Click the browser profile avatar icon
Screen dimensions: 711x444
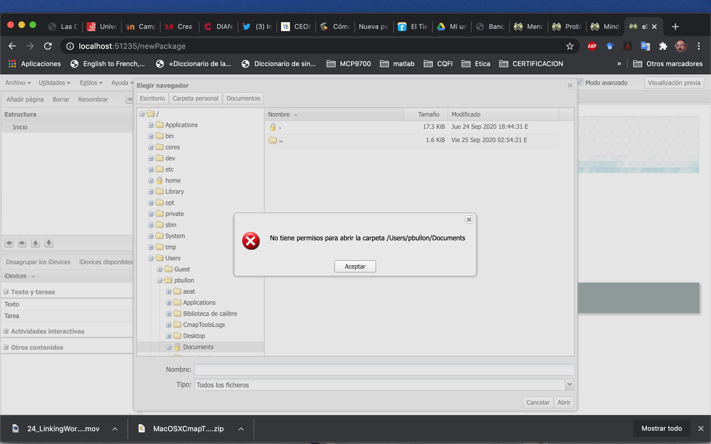[681, 46]
